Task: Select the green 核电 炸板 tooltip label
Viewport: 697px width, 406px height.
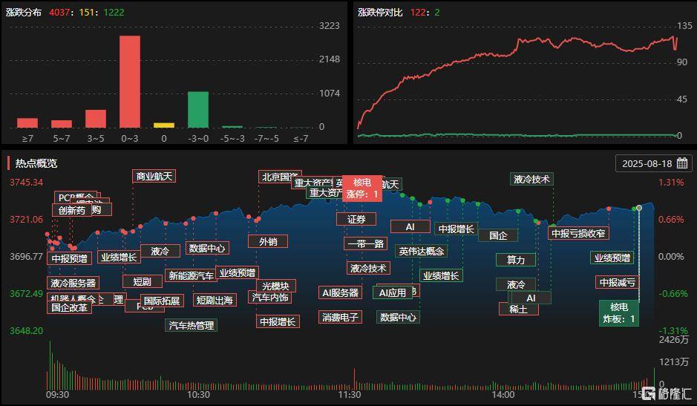Action: [619, 313]
